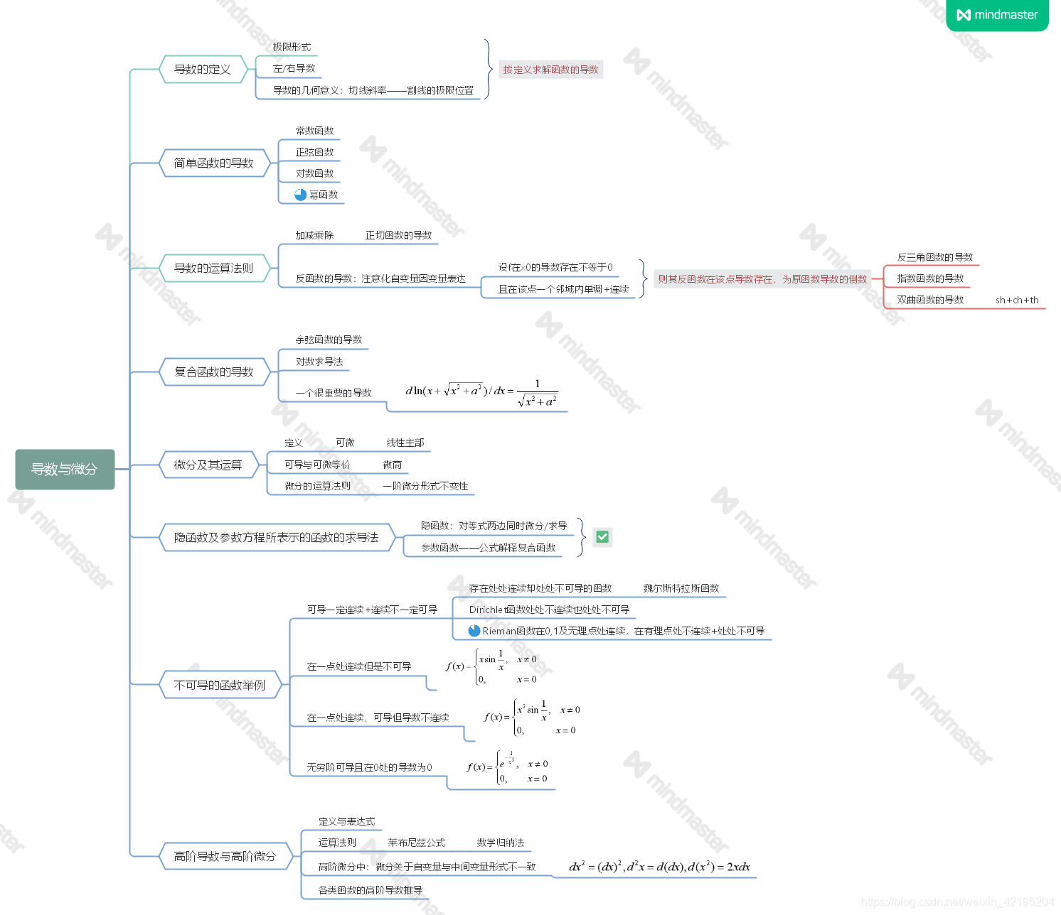Click the subtopic 微分的运算法则

[x=318, y=486]
